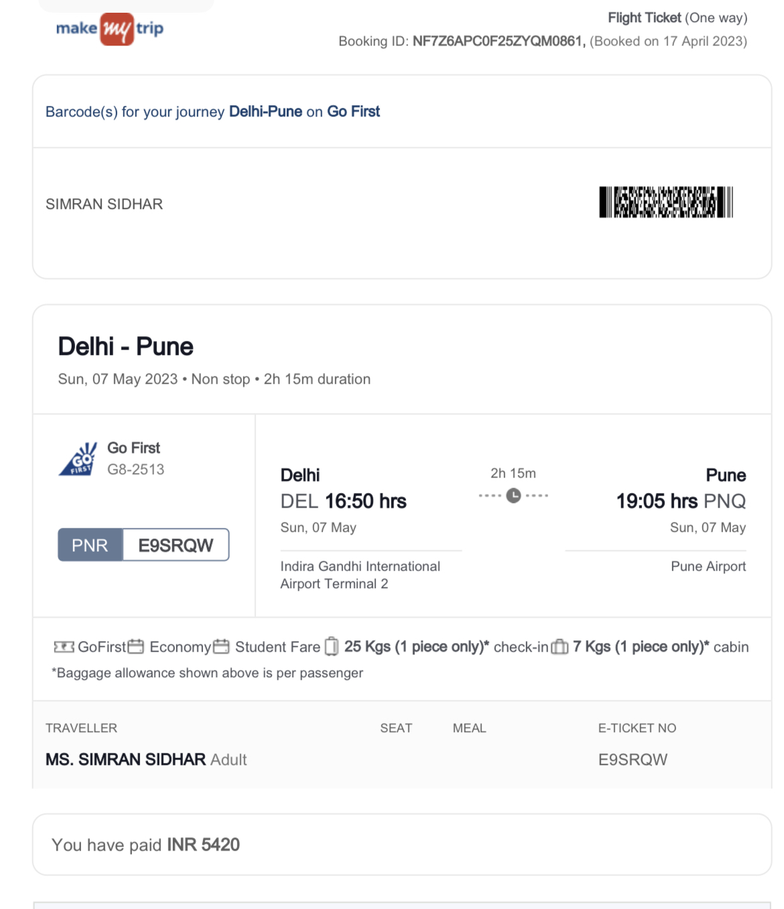The height and width of the screenshot is (909, 784).
Task: Click the PNR label badge
Action: 90,545
